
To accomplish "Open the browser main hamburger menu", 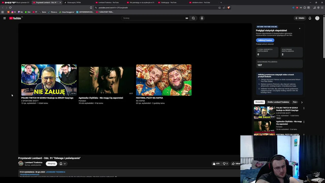I will (x=322, y=8).
